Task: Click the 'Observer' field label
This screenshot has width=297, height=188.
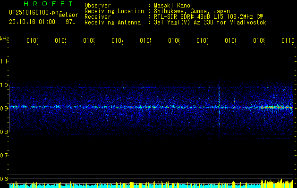Action: coord(98,5)
